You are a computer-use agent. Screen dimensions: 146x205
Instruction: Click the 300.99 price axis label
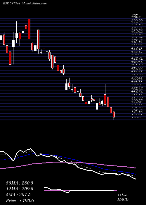tap(137, 21)
